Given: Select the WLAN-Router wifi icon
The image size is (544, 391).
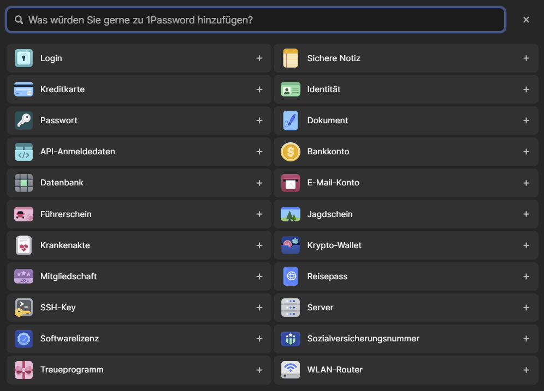Looking at the screenshot, I should click(291, 370).
